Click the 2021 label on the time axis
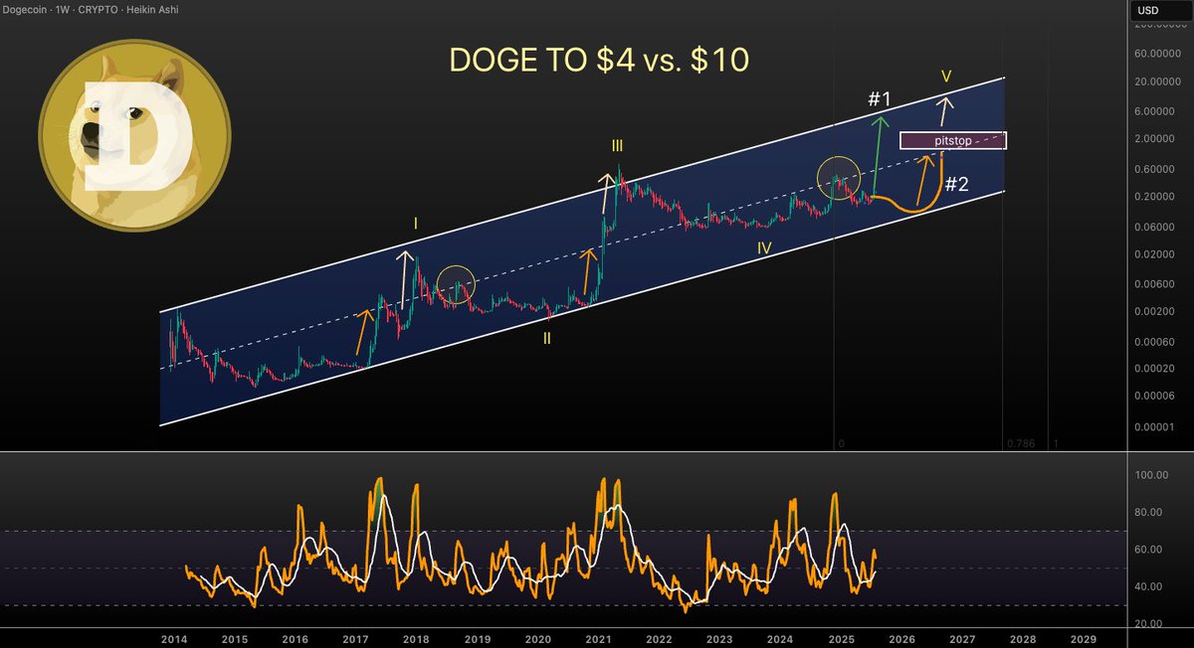The height and width of the screenshot is (648, 1194). point(598,640)
